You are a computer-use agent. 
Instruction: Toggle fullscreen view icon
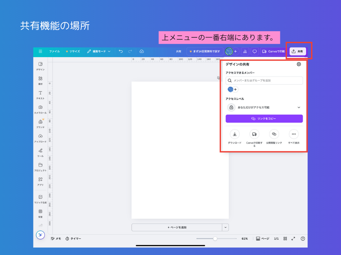point(293,239)
